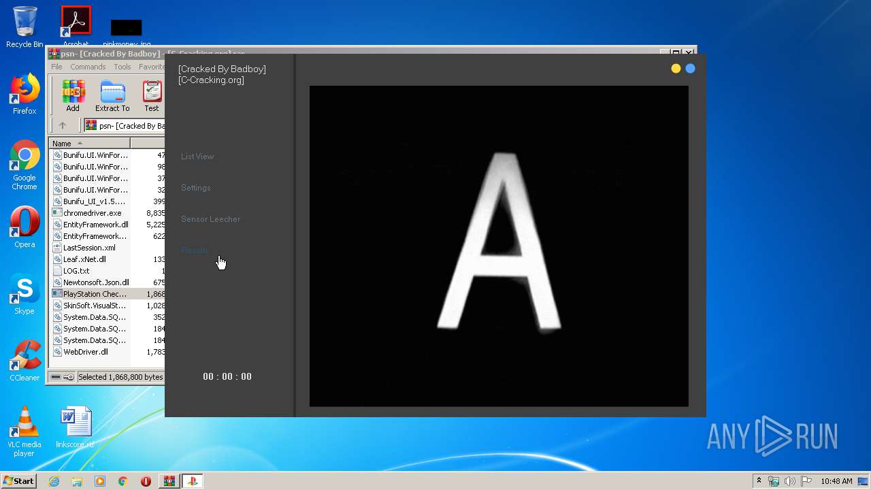Viewport: 871px width, 490px height.
Task: Select LastSession.xml in file list
Action: click(x=107, y=248)
